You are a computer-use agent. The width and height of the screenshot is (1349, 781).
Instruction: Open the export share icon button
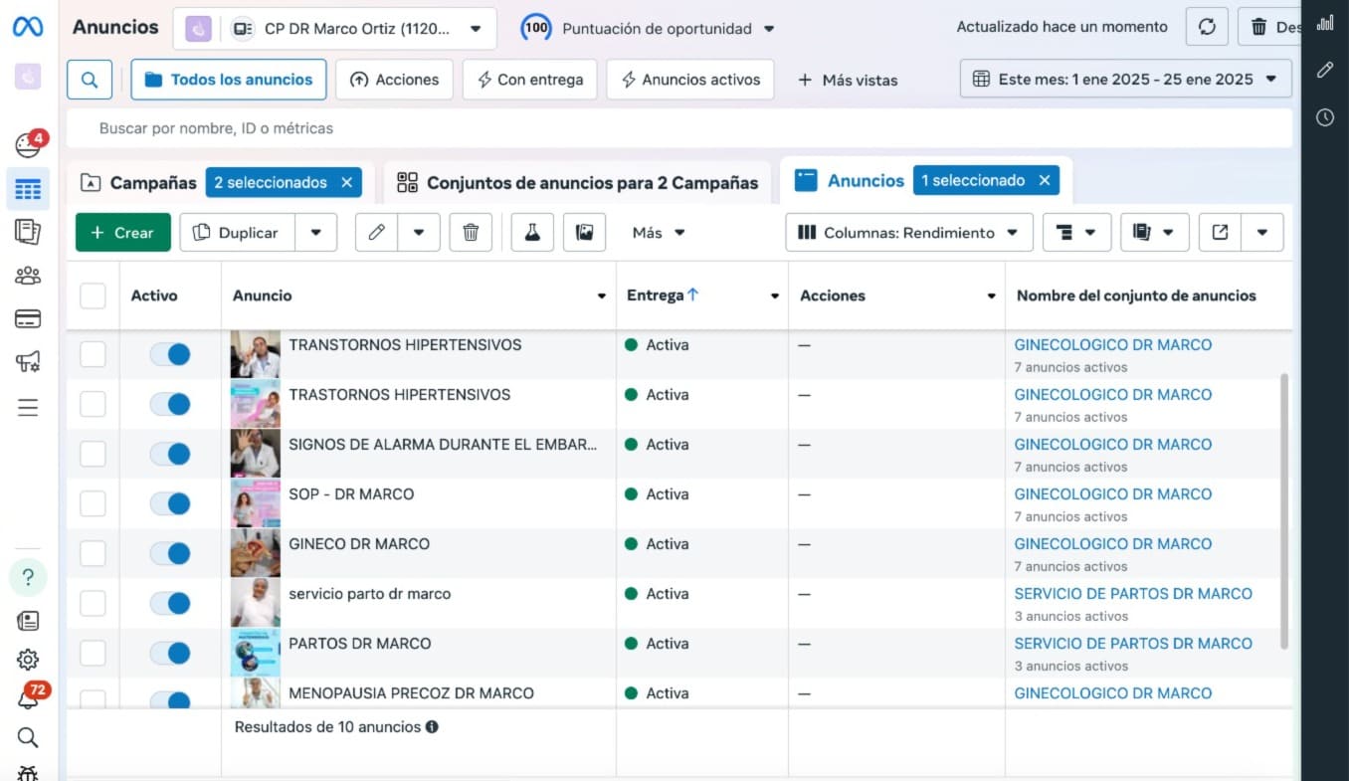(x=1220, y=233)
